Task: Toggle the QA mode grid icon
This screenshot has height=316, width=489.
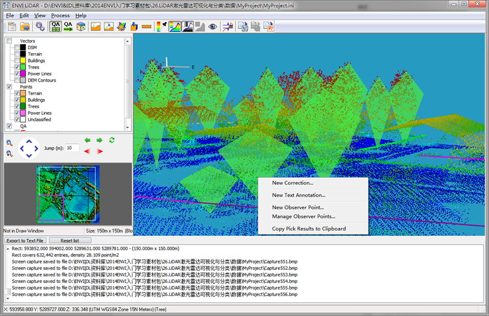Action: click(56, 27)
